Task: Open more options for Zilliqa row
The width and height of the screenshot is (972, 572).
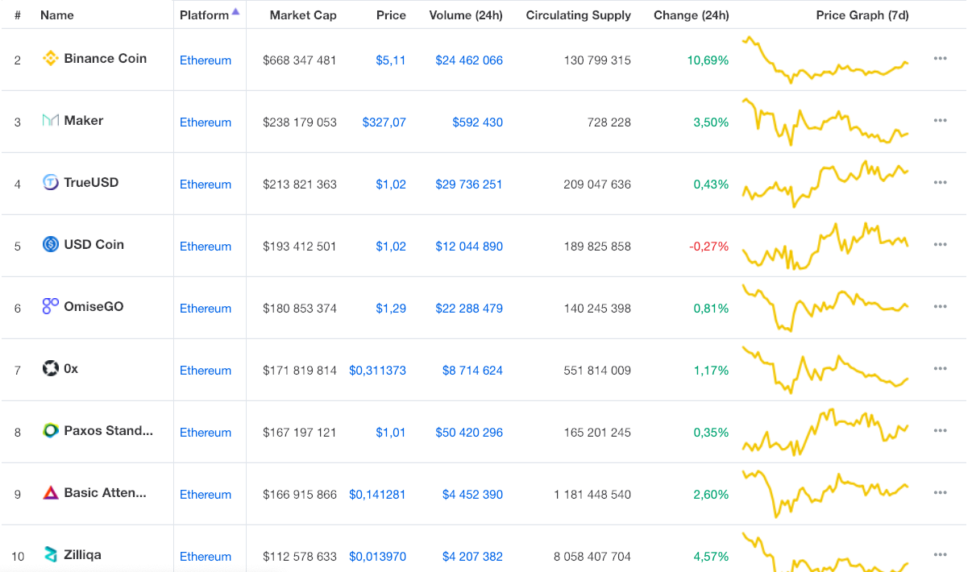Action: click(940, 555)
